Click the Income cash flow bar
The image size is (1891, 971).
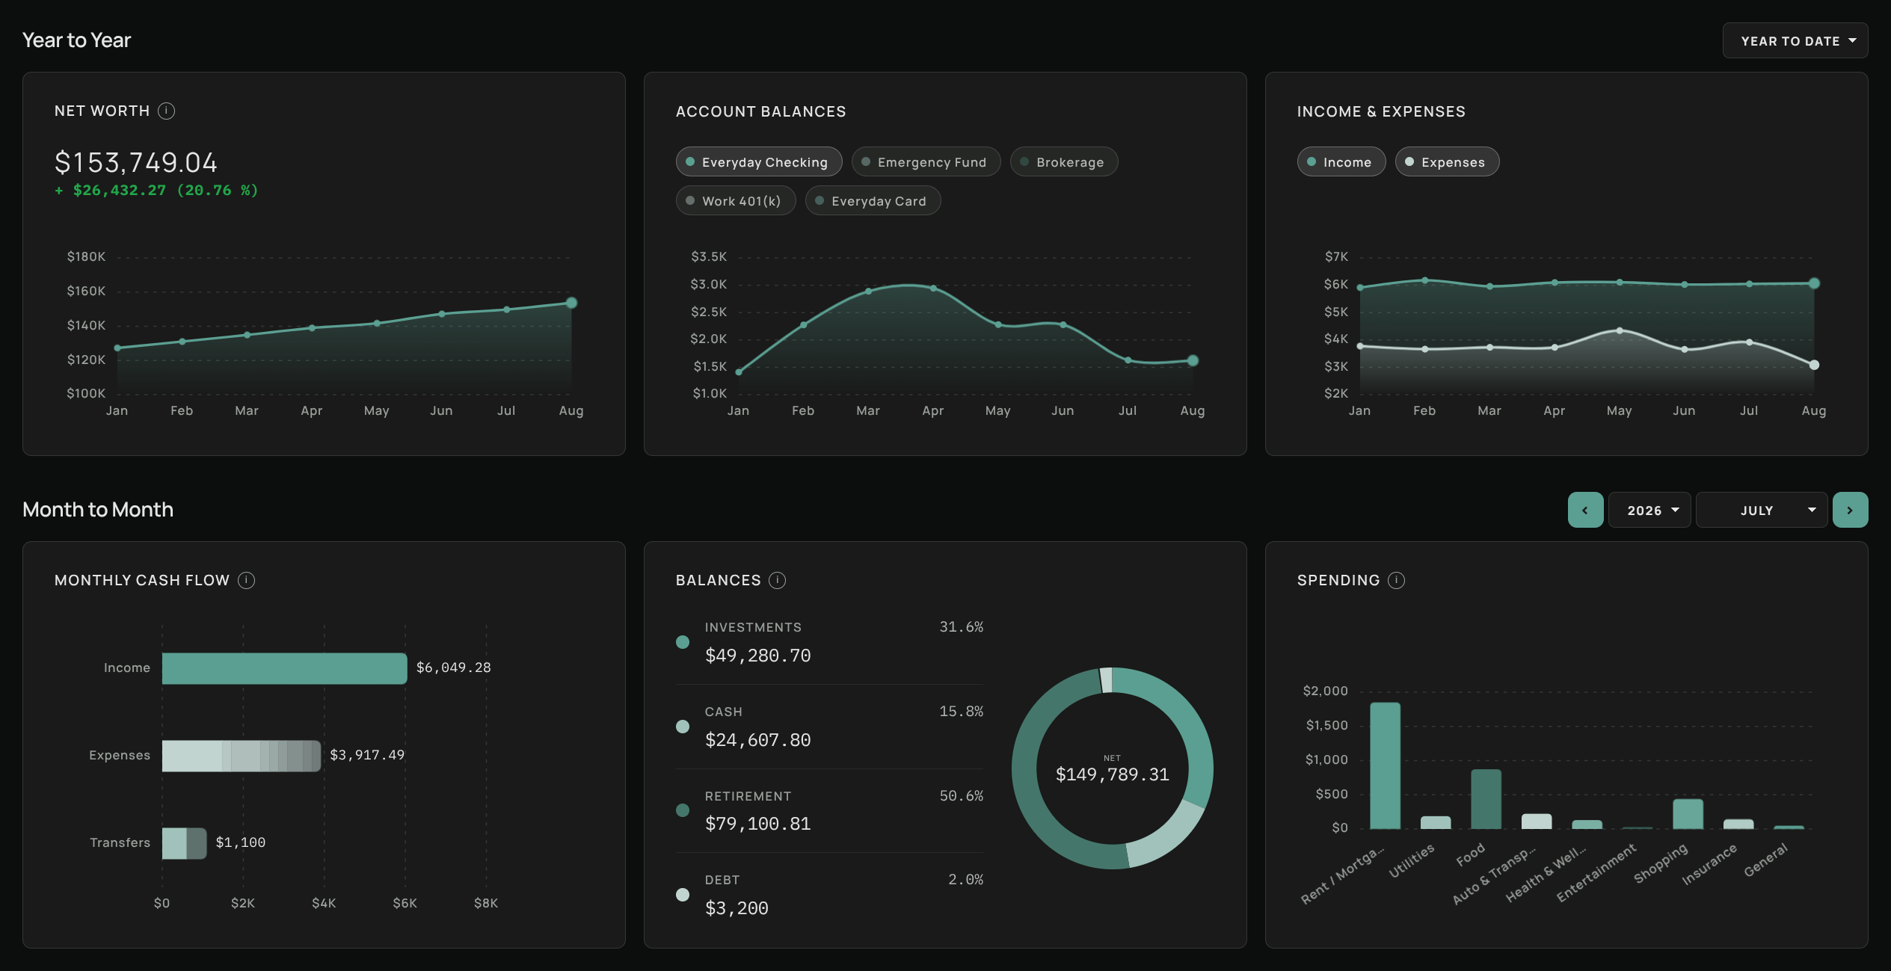(x=284, y=668)
